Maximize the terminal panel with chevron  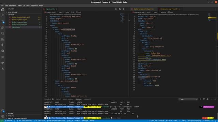pyautogui.click(x=211, y=99)
